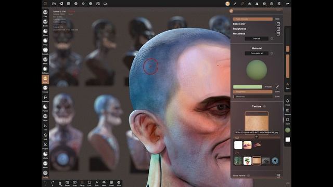The height and width of the screenshot is (187, 333).
Task: Adjust the paint intensity slider
Action: point(253,19)
